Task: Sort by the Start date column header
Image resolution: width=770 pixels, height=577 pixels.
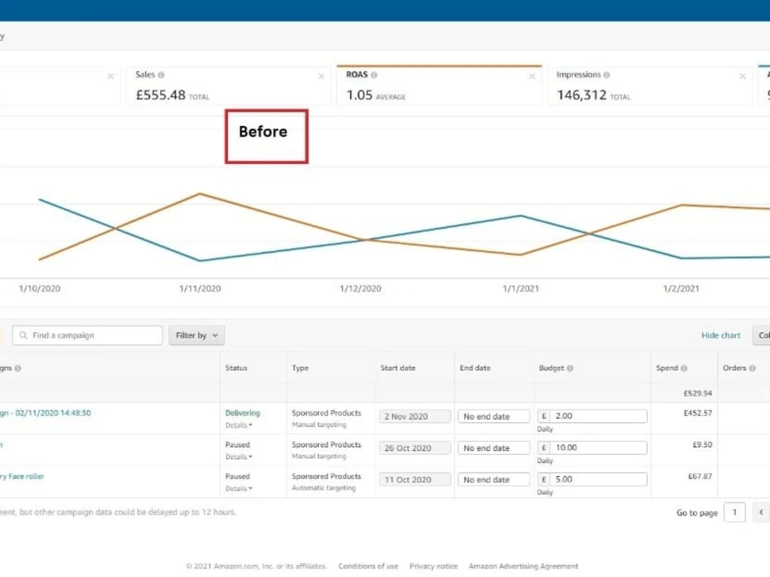Action: point(398,368)
